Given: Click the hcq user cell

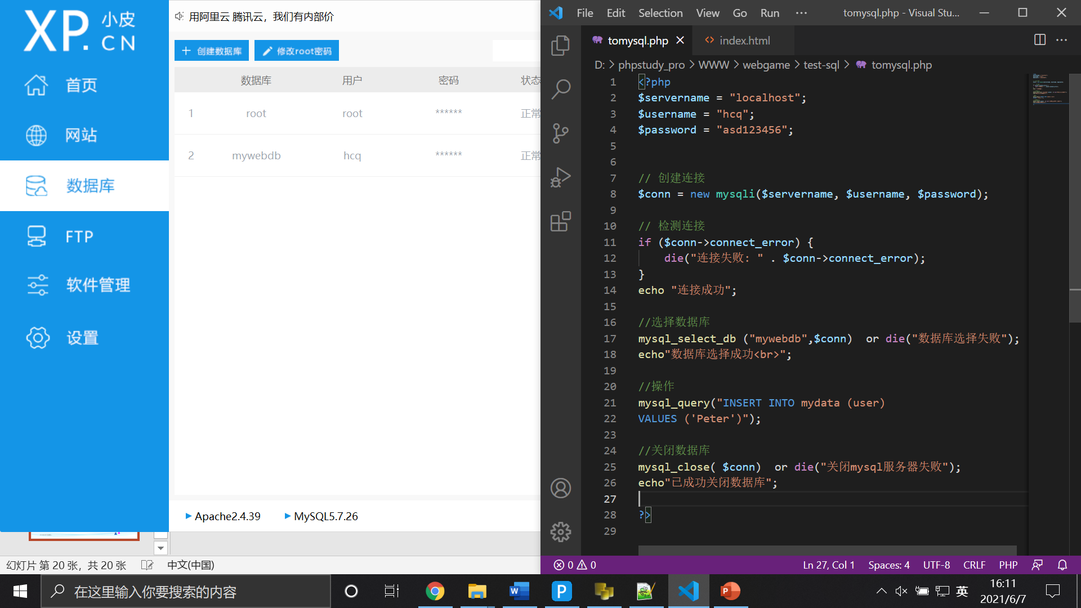Looking at the screenshot, I should click(x=352, y=155).
